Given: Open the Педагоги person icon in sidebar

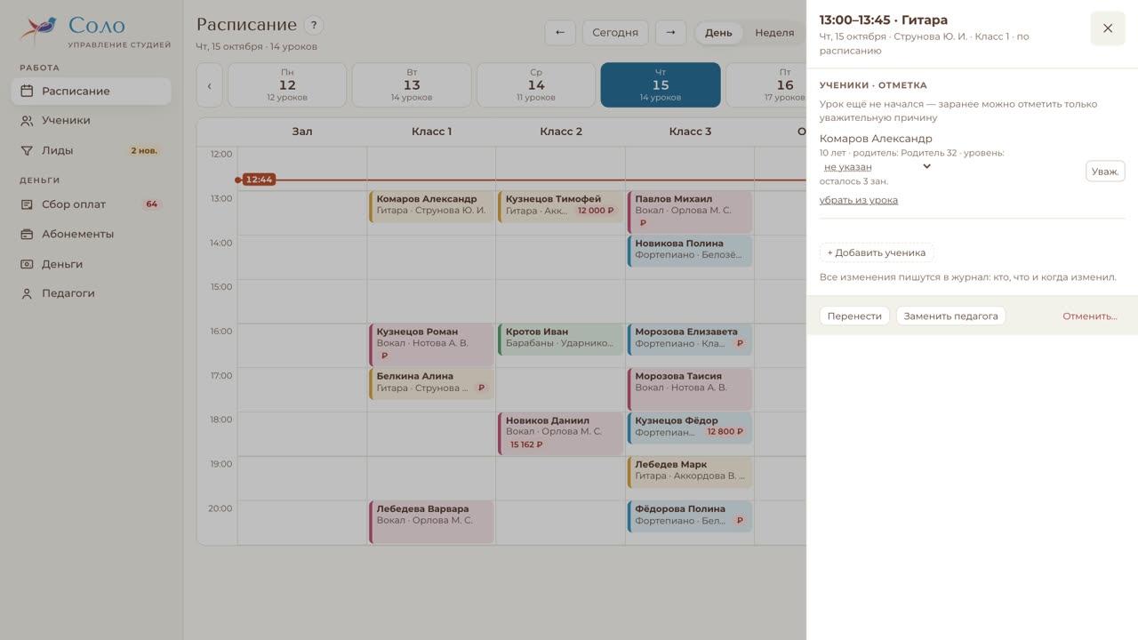Looking at the screenshot, I should (27, 293).
